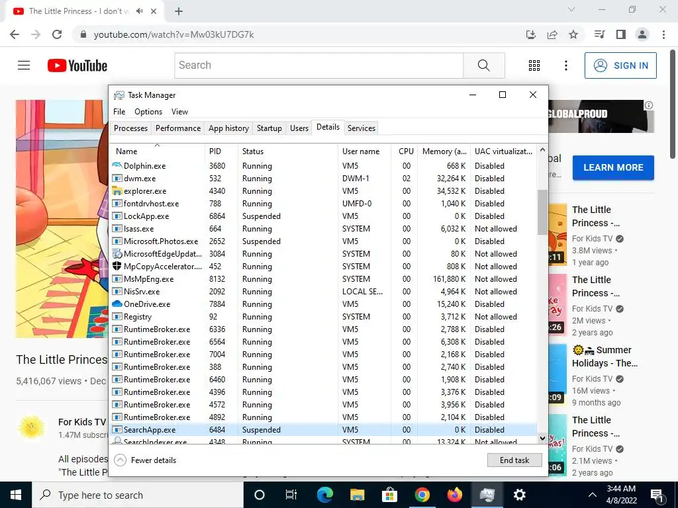Show hidden system tray icons
678x508 pixels.
tap(593, 495)
